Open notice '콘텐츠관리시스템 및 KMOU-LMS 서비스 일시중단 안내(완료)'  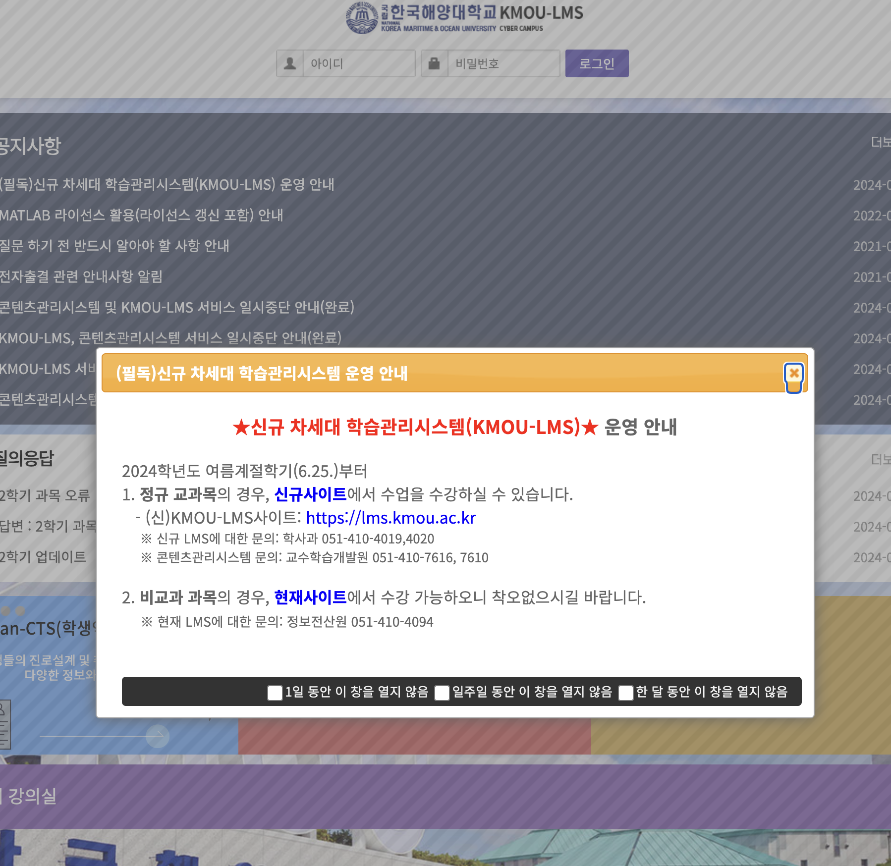click(177, 307)
